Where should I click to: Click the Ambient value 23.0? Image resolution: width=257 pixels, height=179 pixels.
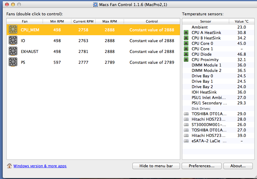point(242,27)
